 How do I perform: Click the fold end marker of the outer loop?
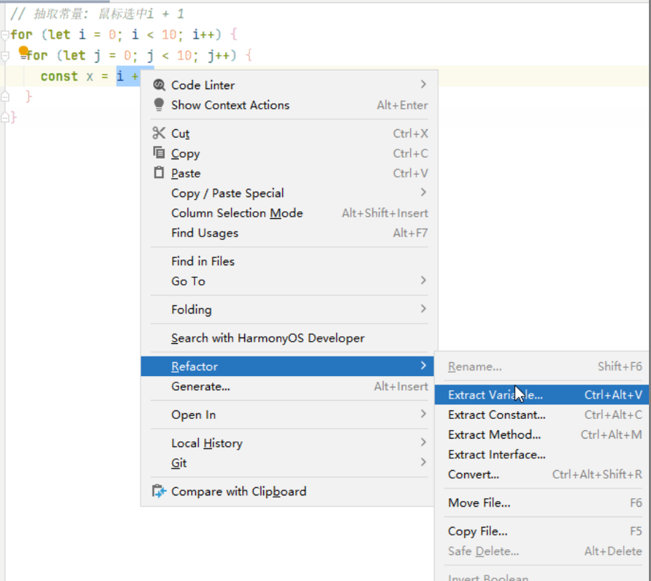tap(5, 117)
